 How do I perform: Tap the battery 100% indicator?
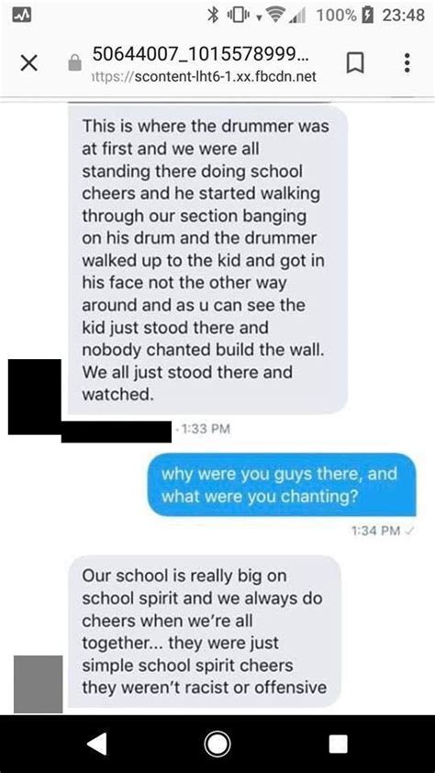click(344, 16)
